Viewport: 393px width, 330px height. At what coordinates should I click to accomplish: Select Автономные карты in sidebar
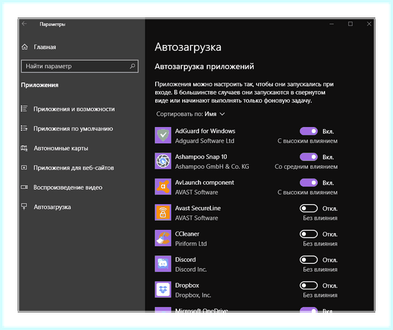61,149
